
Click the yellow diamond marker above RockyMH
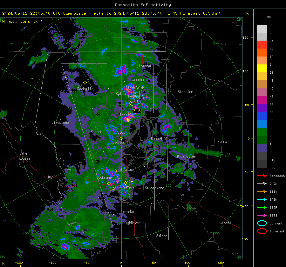(x=85, y=83)
